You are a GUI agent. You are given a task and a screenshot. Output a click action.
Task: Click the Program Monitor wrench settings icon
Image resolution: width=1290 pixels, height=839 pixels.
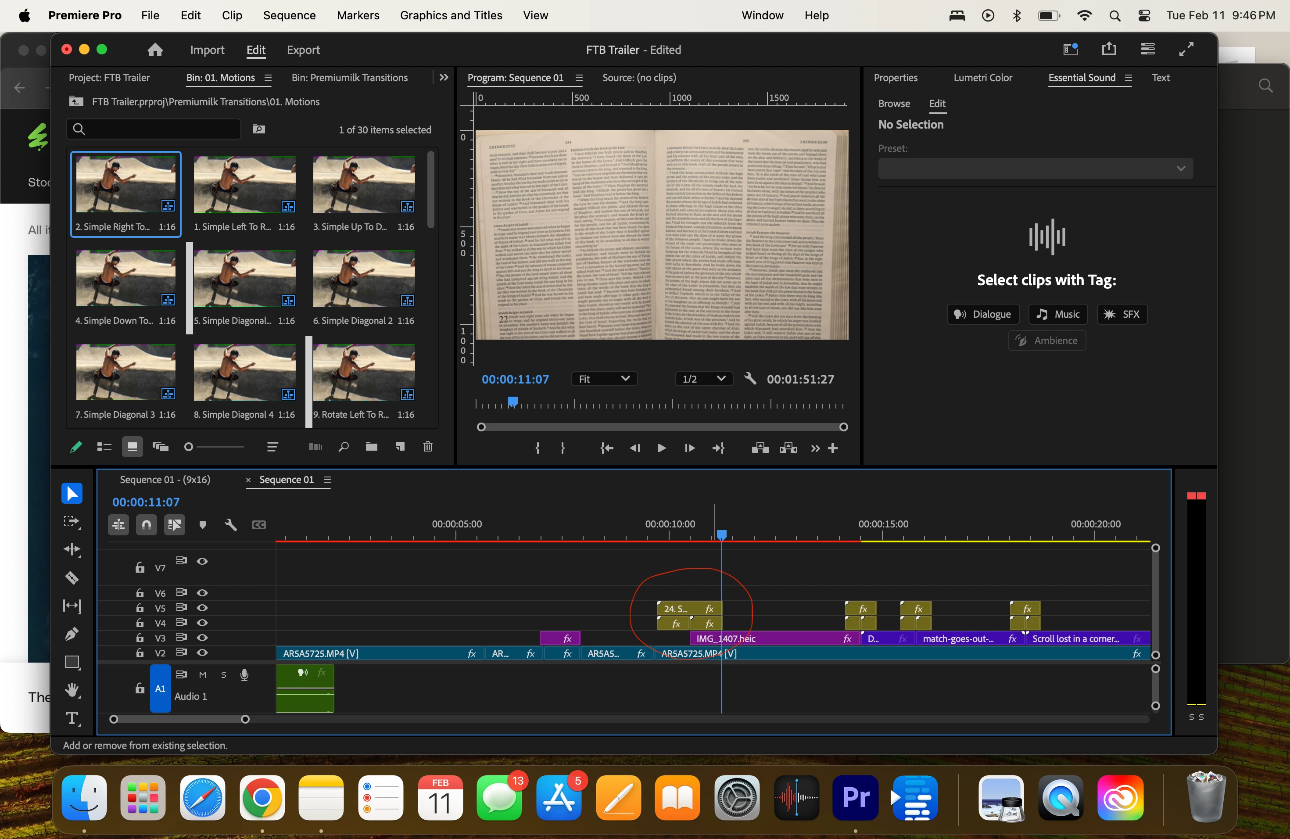(750, 379)
